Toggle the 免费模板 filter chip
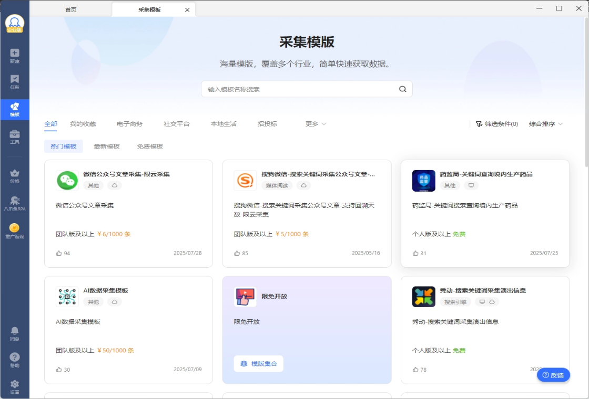Image resolution: width=589 pixels, height=399 pixels. pos(150,146)
